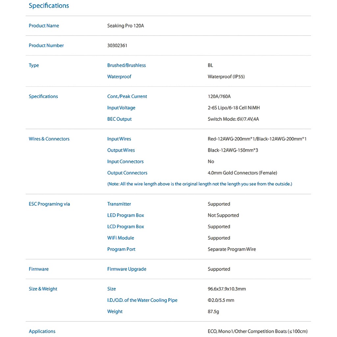The height and width of the screenshot is (337, 337).
Task: Click the 4.0mm Gold Connectors value
Action: click(242, 173)
